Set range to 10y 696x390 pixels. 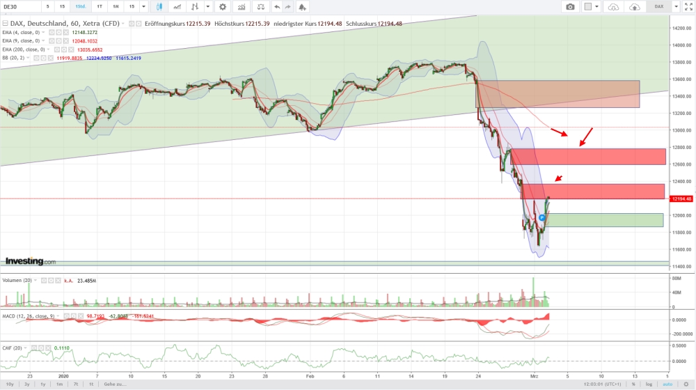click(10, 384)
